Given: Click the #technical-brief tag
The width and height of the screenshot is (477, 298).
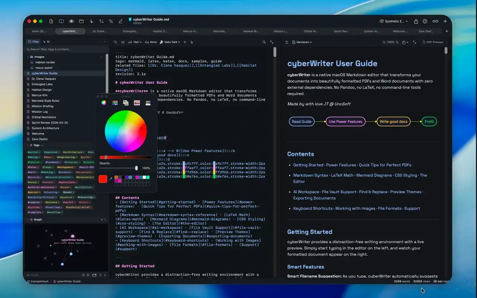Looking at the screenshot, I should (79, 207).
